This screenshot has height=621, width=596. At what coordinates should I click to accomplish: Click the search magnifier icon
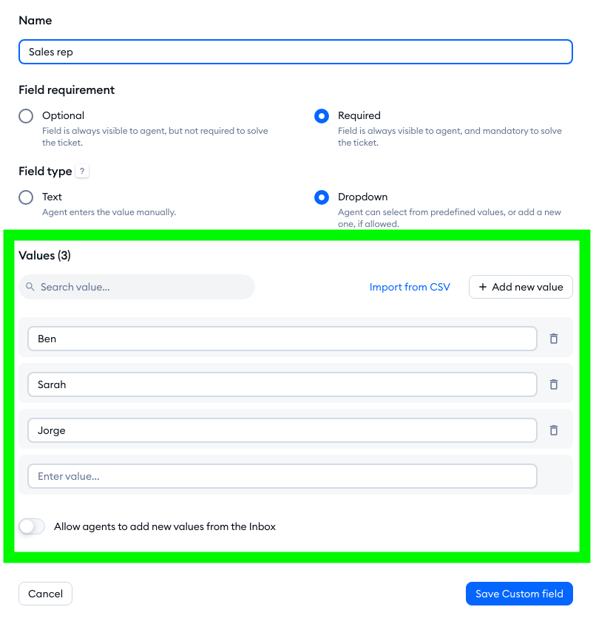coord(30,287)
